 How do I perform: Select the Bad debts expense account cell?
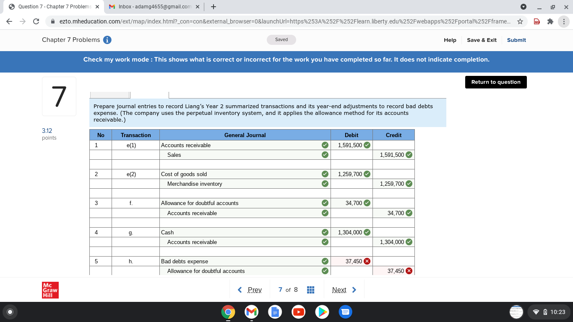[x=245, y=261]
